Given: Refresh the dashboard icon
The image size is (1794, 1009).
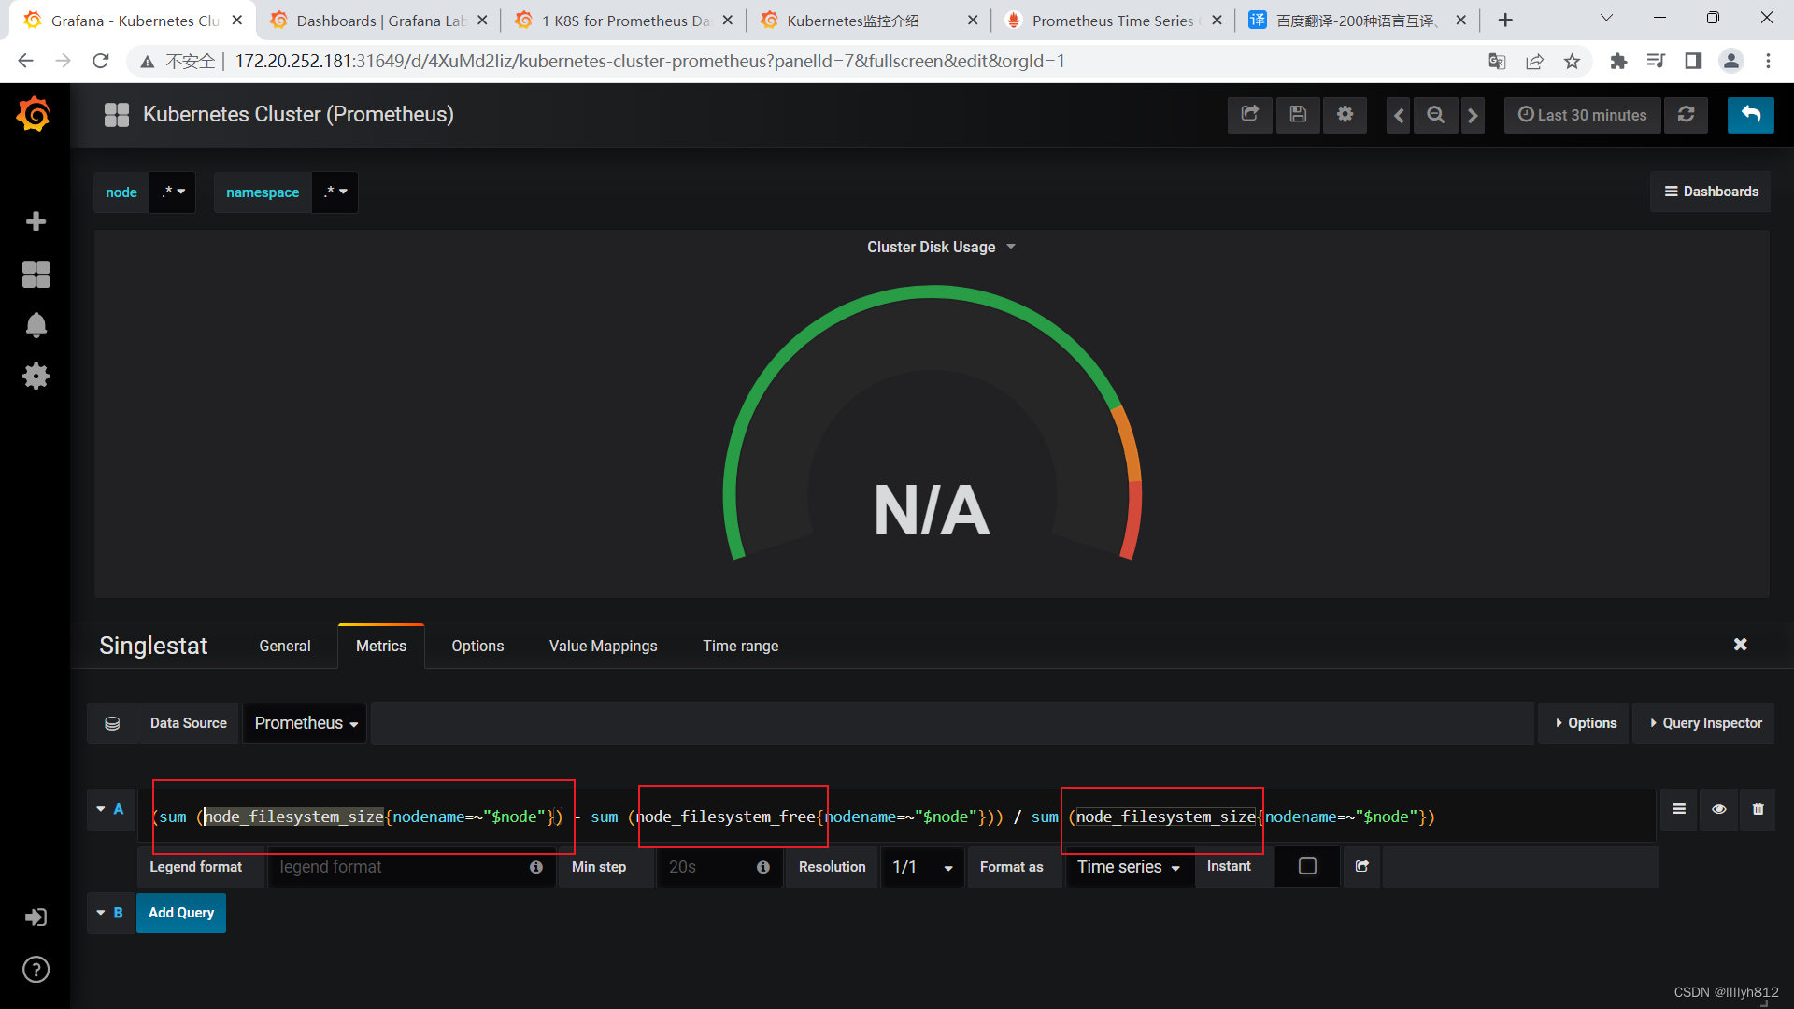Looking at the screenshot, I should pos(1686,115).
